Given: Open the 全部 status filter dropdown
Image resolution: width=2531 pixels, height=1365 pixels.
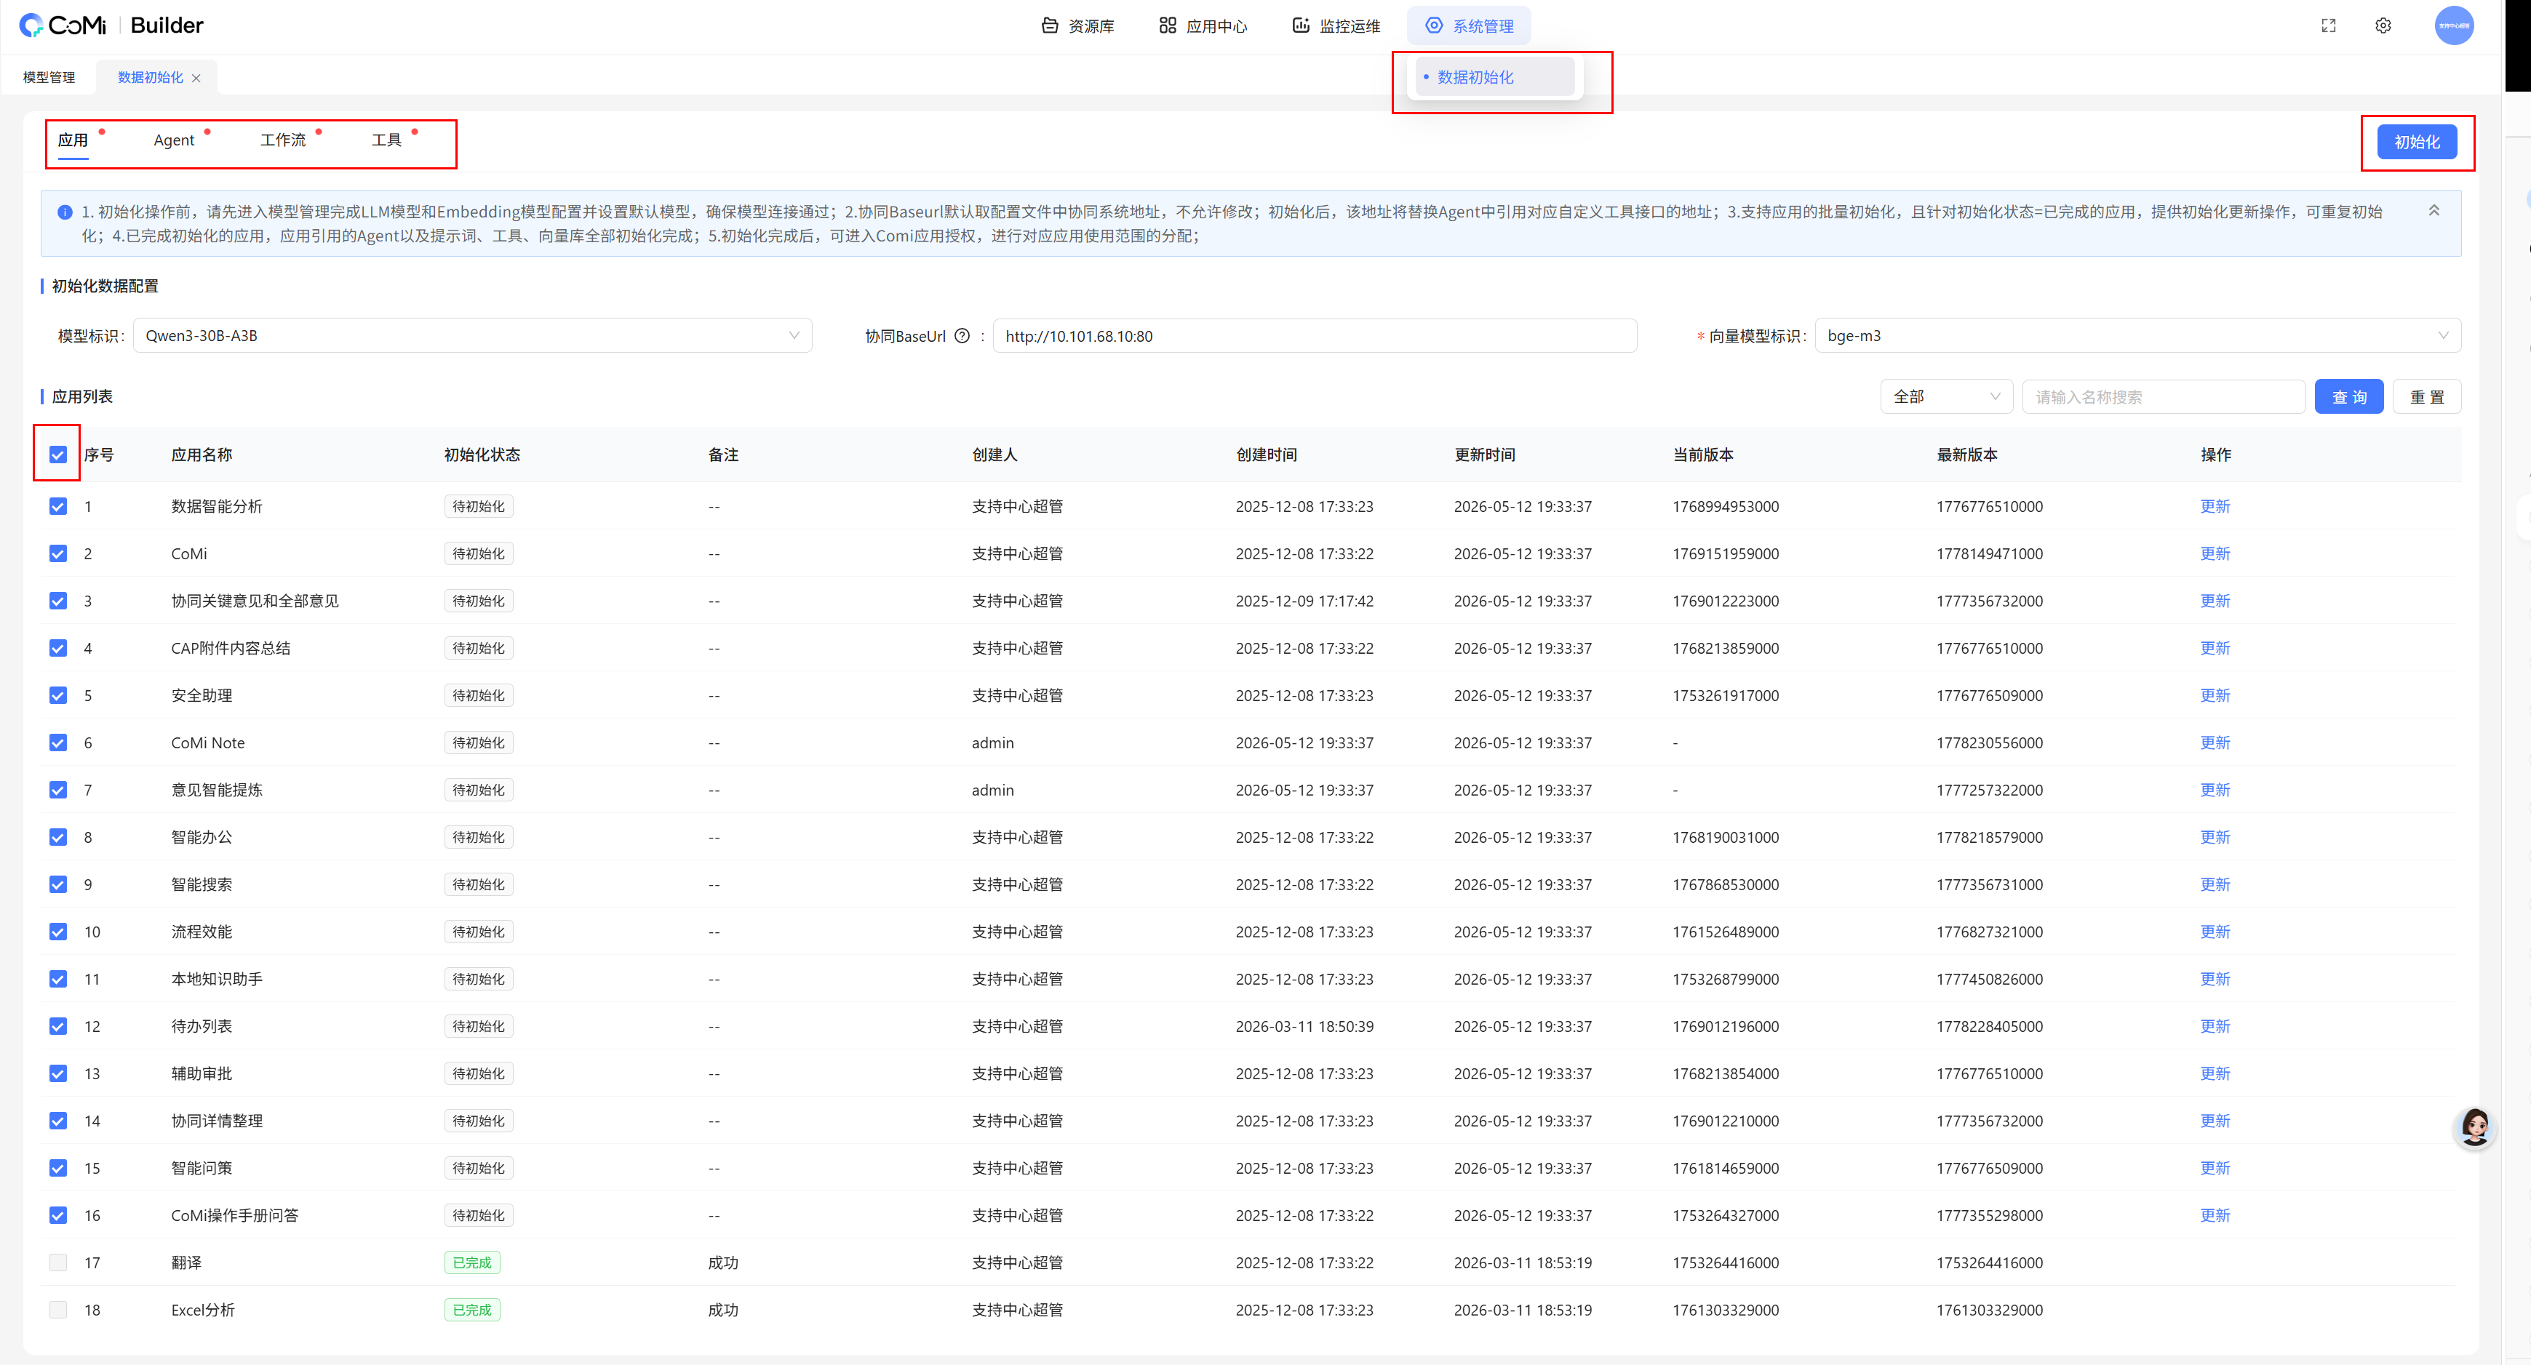Looking at the screenshot, I should tap(1945, 397).
